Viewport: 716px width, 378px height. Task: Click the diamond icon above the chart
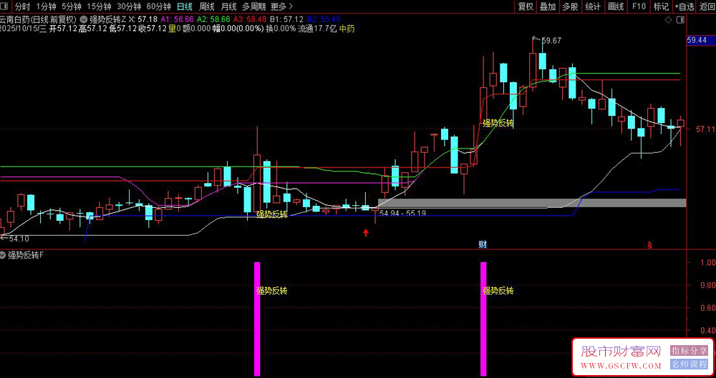669,19
